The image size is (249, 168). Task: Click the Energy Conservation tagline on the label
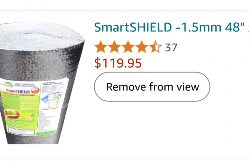coord(24,85)
